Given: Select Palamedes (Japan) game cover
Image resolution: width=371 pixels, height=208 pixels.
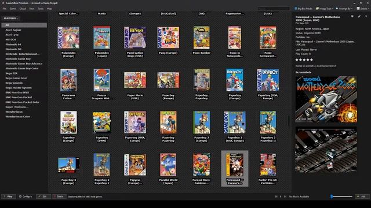Looking at the screenshot, I should [x=101, y=38].
